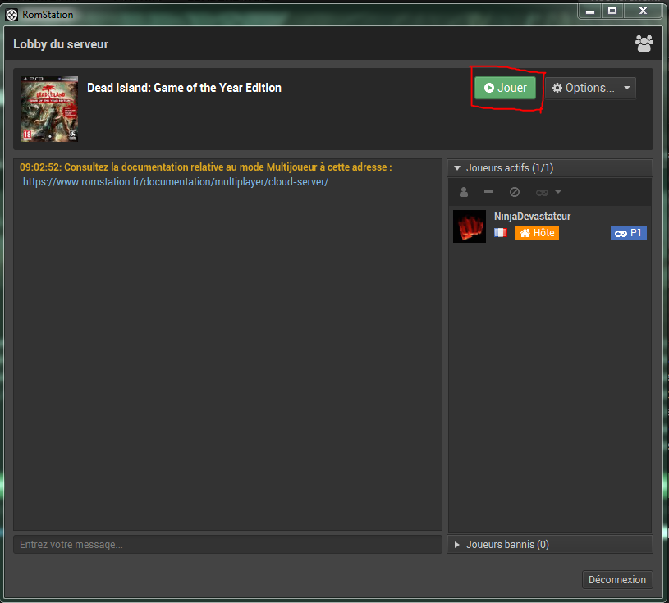Expand the Joueurs bannis section
Viewport: 669px width, 603px height.
click(x=458, y=544)
